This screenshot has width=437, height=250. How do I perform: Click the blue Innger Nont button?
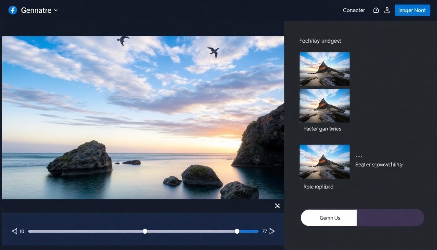pyautogui.click(x=412, y=10)
